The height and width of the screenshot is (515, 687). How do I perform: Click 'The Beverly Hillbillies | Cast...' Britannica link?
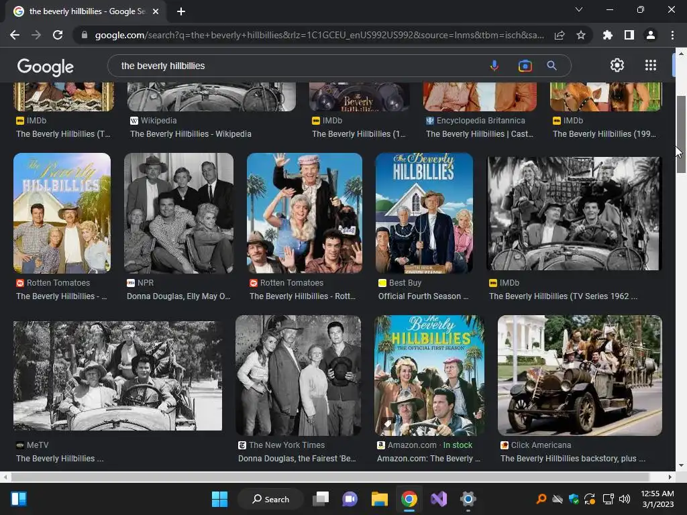pyautogui.click(x=479, y=134)
